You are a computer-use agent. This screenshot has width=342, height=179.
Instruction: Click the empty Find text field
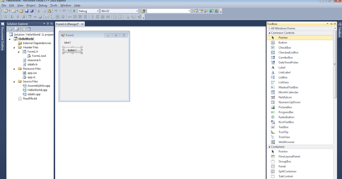click(167, 11)
